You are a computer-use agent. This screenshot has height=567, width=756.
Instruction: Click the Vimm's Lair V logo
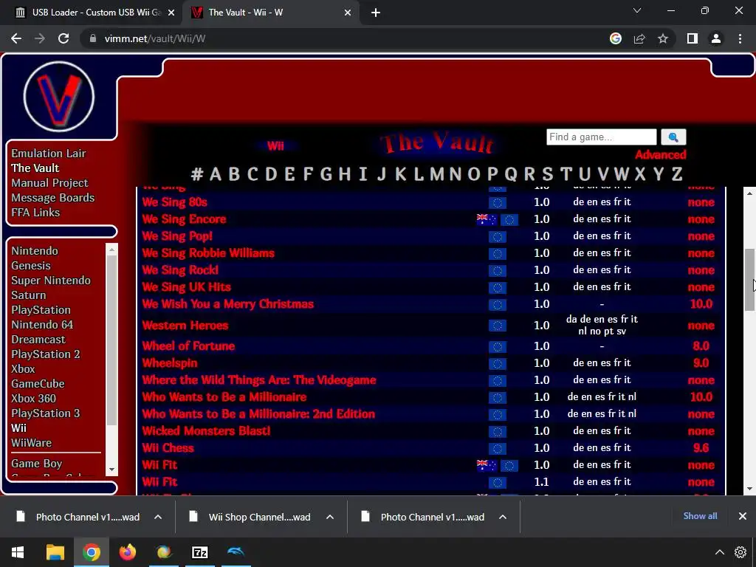pos(59,97)
